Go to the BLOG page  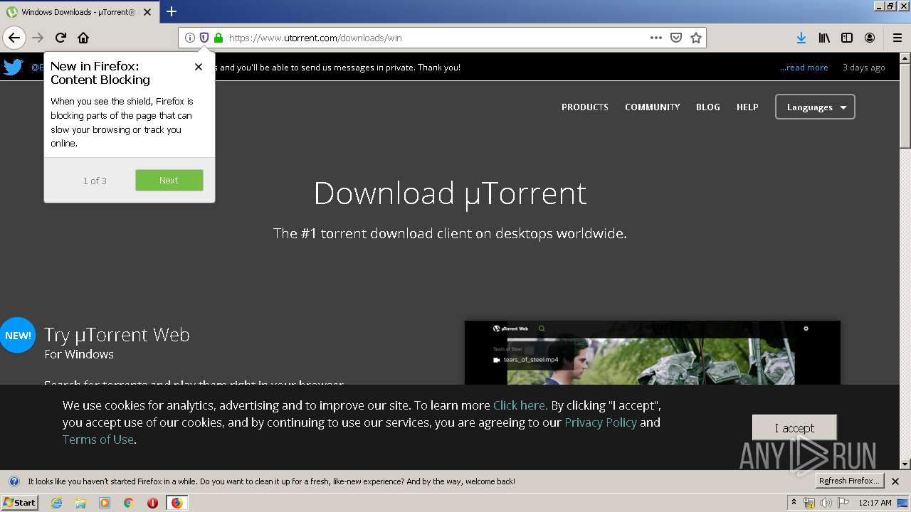(708, 107)
